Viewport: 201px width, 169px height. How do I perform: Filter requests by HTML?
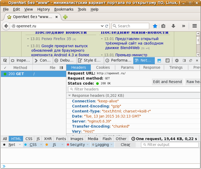tap(16, 139)
